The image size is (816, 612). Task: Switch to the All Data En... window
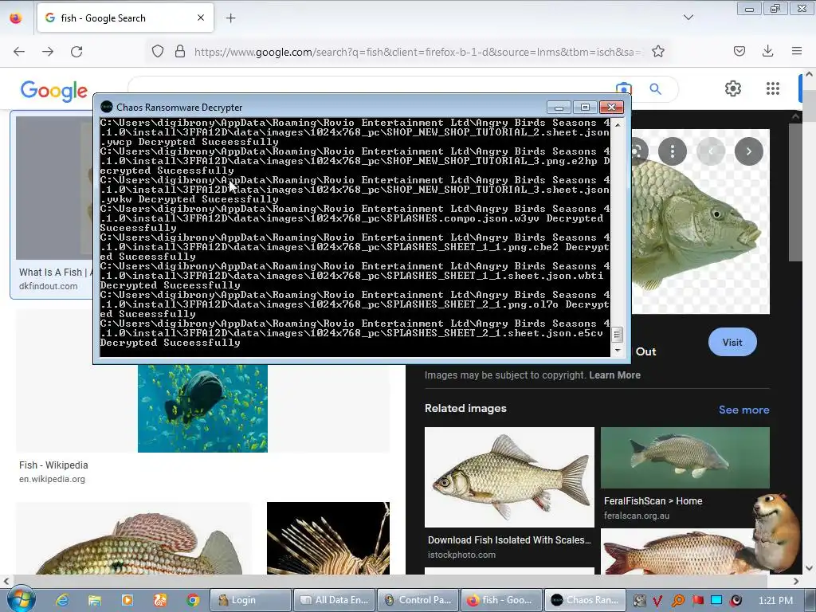(x=334, y=600)
